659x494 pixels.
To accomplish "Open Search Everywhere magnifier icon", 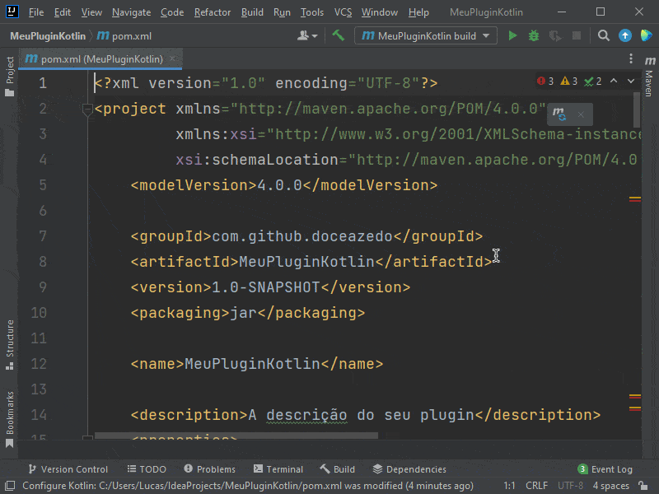I will pyautogui.click(x=604, y=36).
